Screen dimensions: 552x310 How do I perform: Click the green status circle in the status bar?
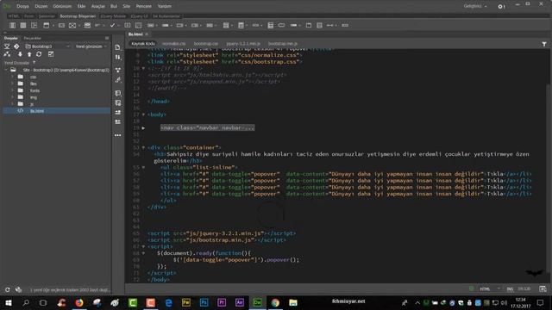click(x=472, y=288)
